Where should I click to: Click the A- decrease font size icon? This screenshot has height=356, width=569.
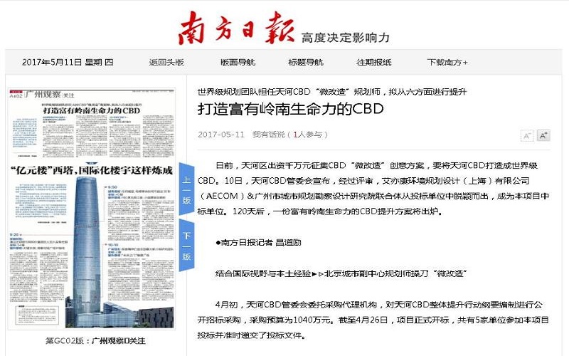pos(527,135)
